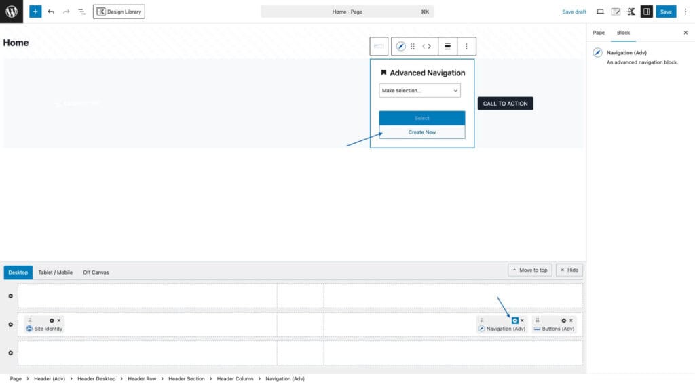Image resolution: width=695 pixels, height=383 pixels.
Task: Remove the Buttons (Adv) header item
Action: [571, 320]
